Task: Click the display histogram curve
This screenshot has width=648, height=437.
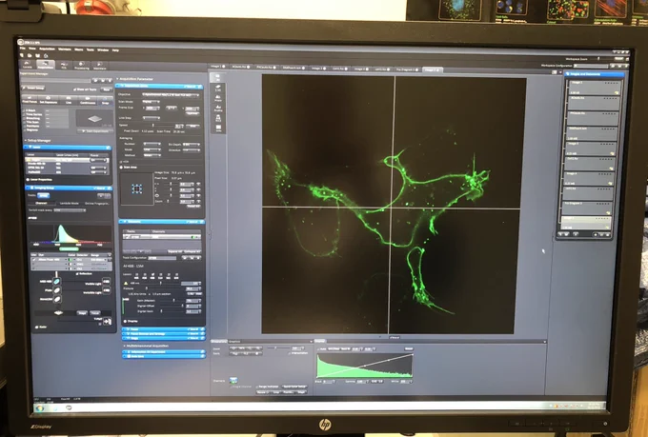Action: point(364,366)
